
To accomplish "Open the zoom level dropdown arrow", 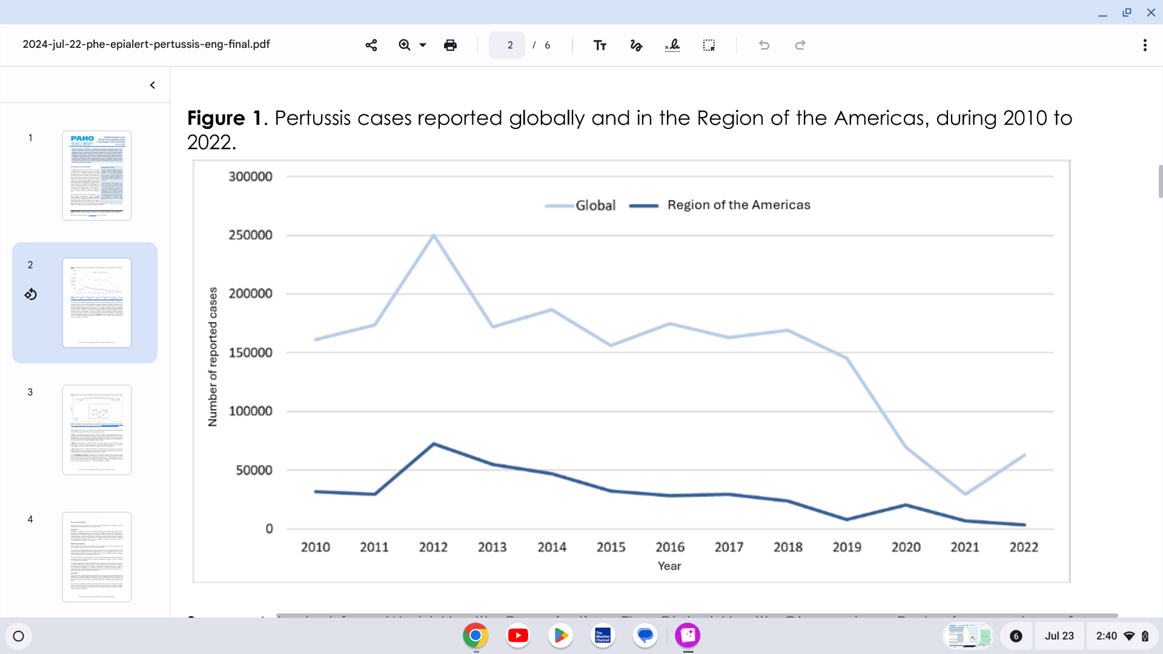I will (x=423, y=45).
